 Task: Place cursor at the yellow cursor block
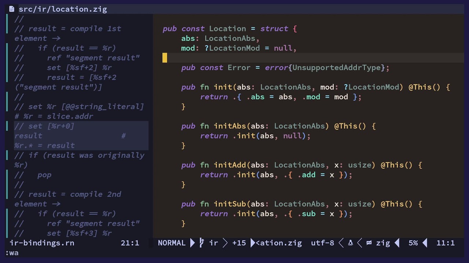[165, 58]
